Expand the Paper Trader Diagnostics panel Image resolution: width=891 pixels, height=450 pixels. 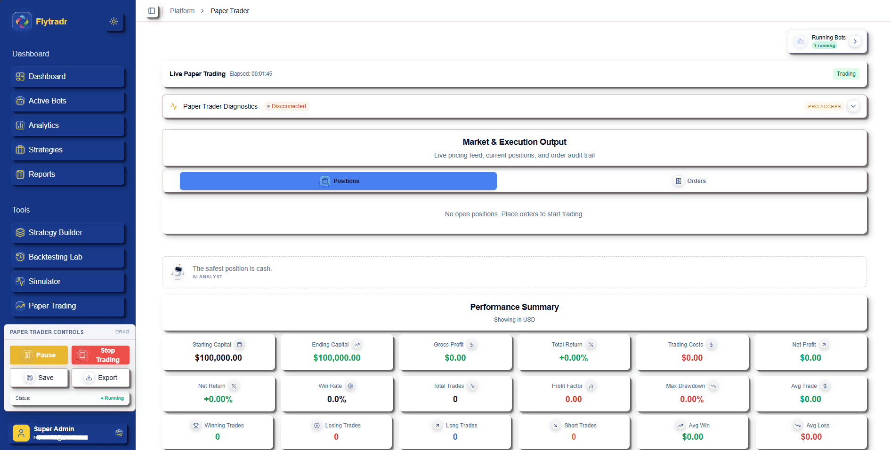tap(853, 106)
